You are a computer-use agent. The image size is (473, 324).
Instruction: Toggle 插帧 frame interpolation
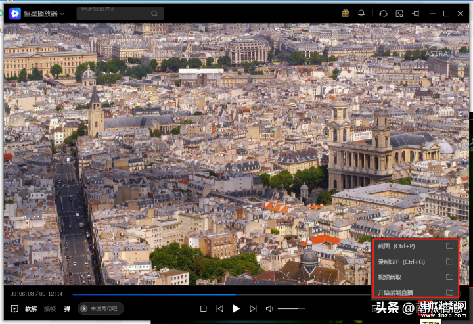point(50,309)
